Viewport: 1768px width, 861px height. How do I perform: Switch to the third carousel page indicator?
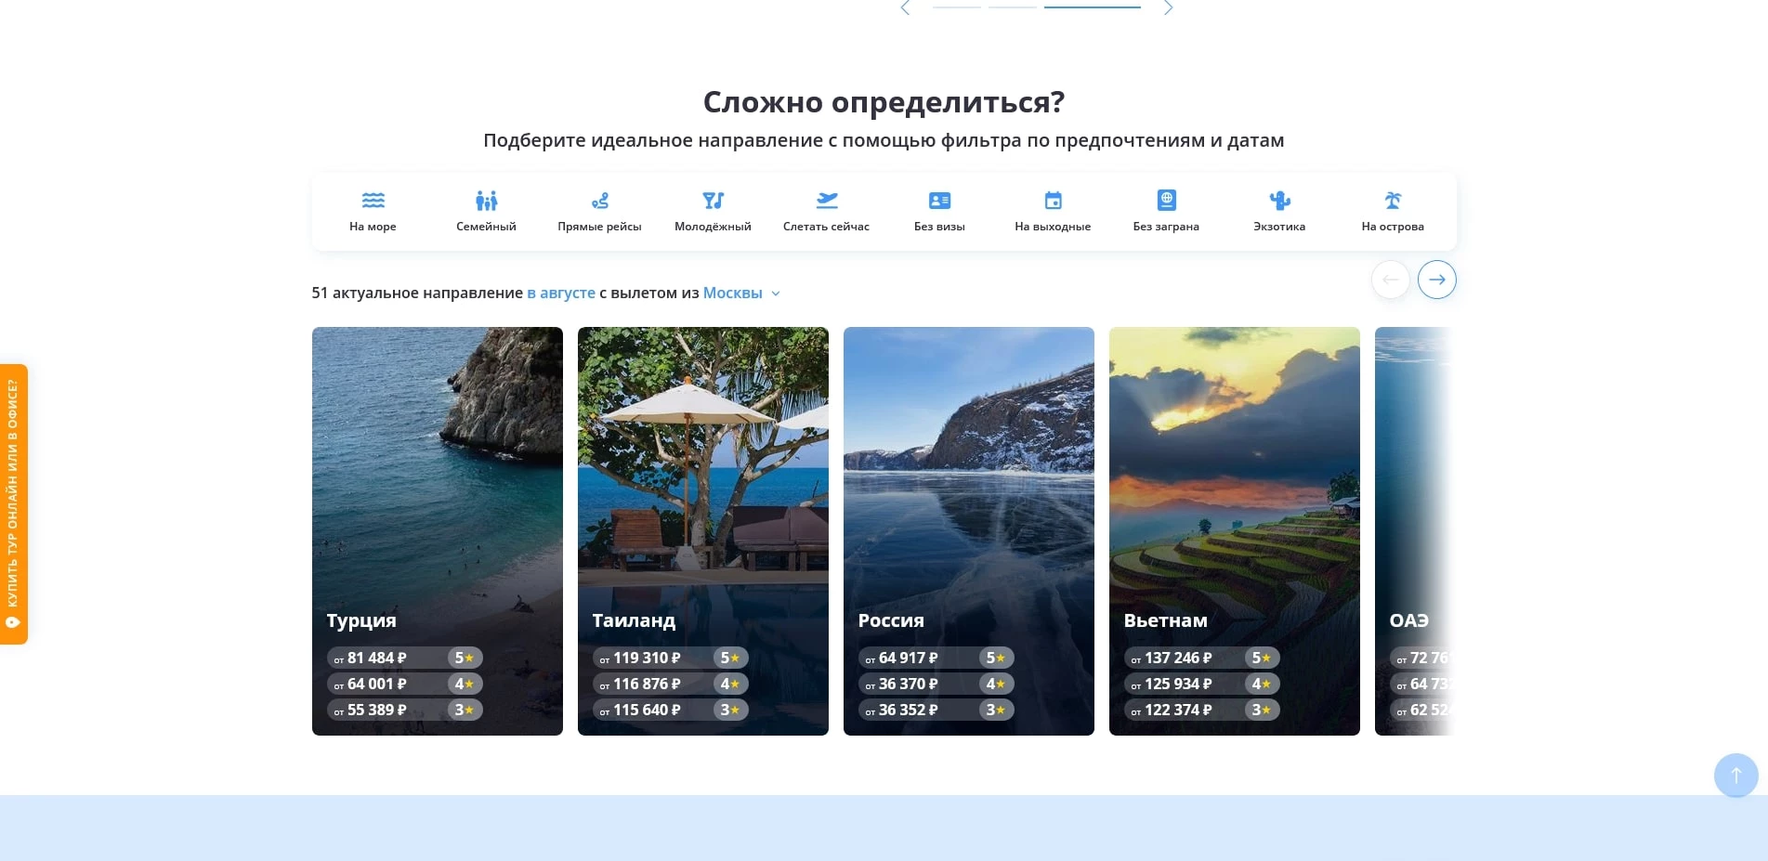[x=1092, y=7]
